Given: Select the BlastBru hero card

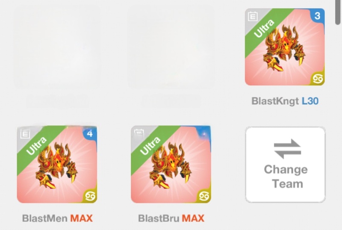Looking at the screenshot, I should [171, 164].
